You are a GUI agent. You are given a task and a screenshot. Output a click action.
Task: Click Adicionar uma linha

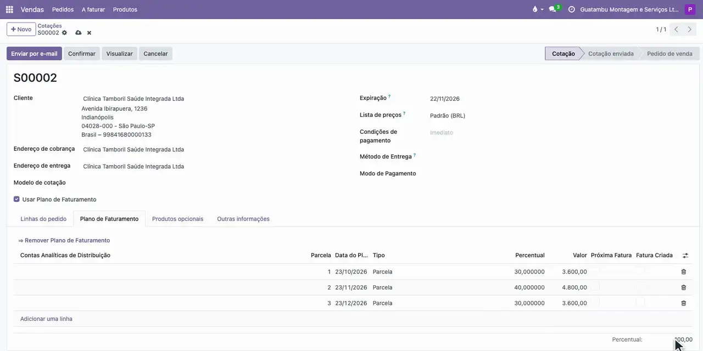click(x=46, y=319)
